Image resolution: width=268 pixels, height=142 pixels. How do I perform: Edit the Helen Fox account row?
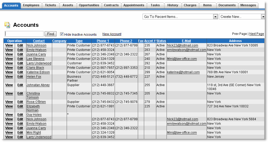pos(20,77)
